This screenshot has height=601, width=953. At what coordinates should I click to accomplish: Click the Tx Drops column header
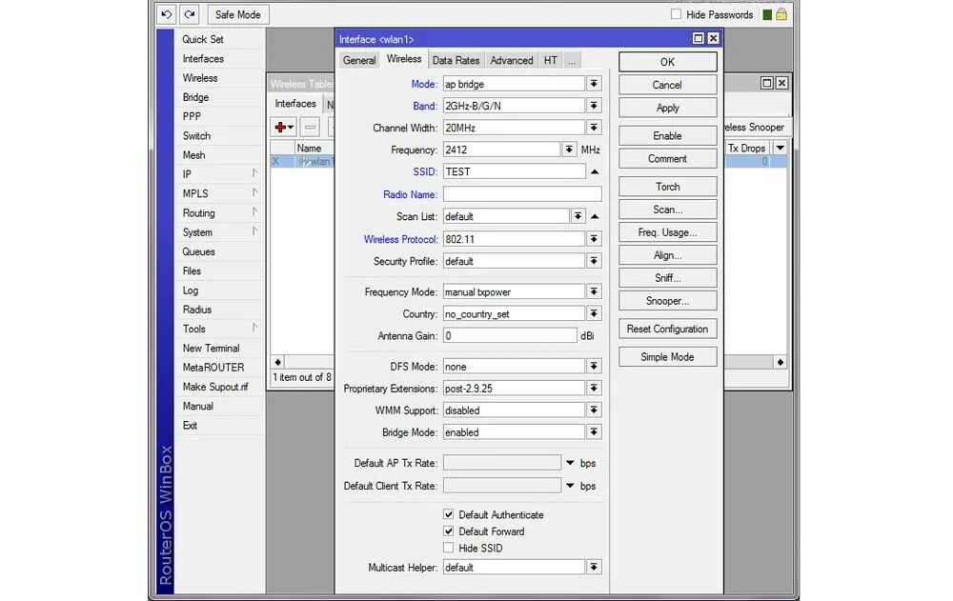click(747, 148)
